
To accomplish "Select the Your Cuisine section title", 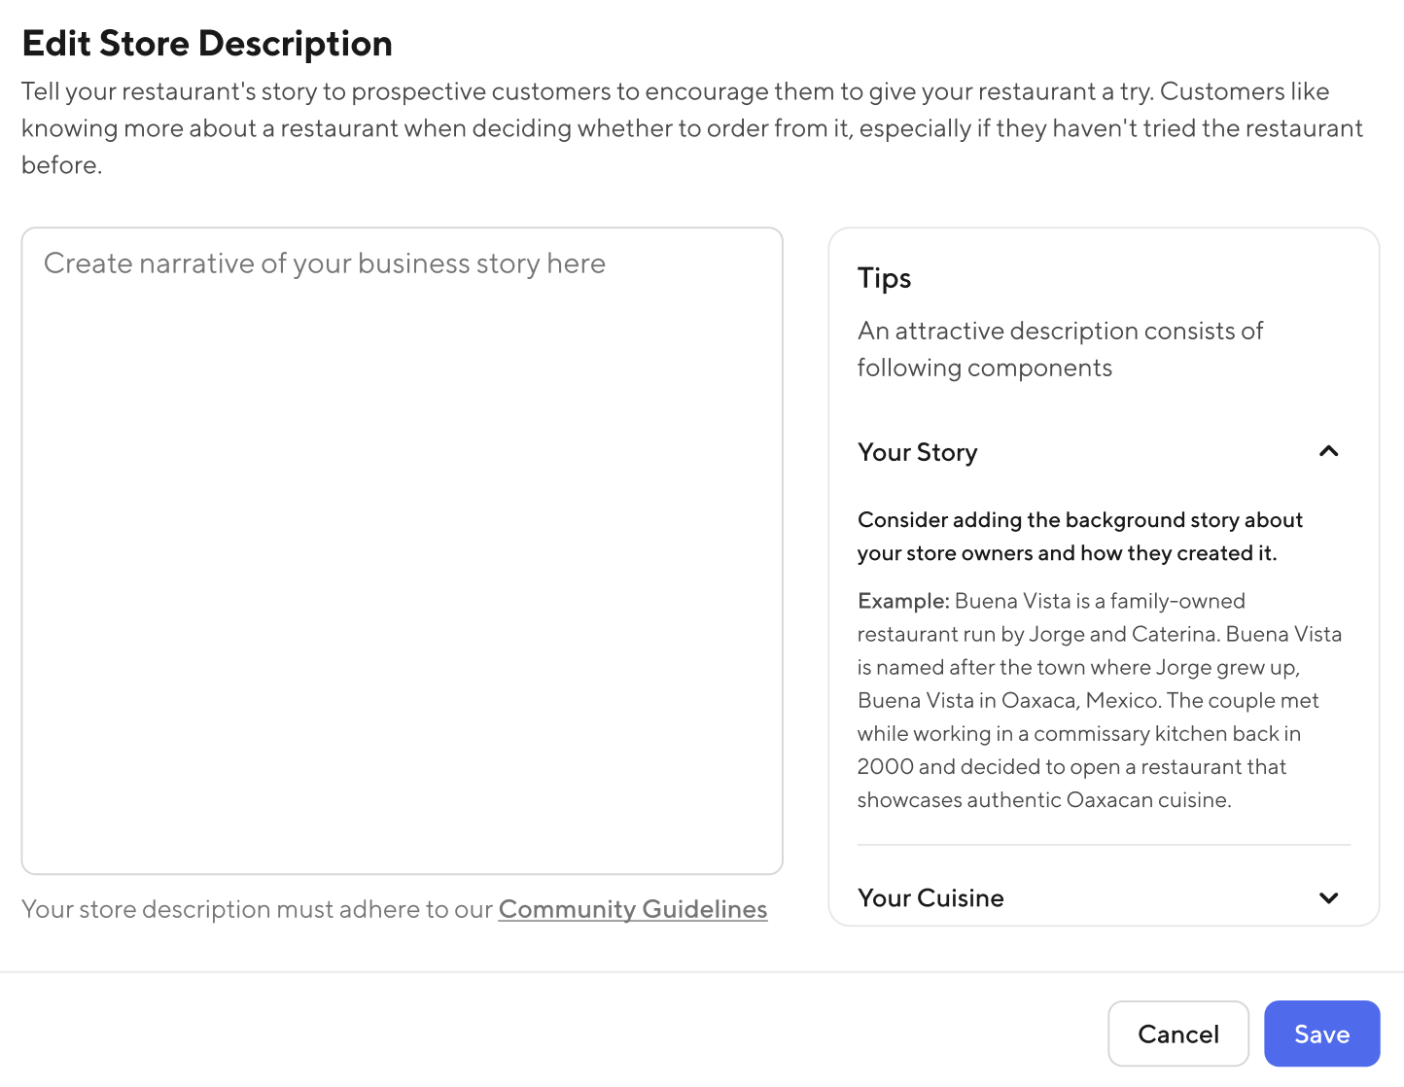I will 930,897.
